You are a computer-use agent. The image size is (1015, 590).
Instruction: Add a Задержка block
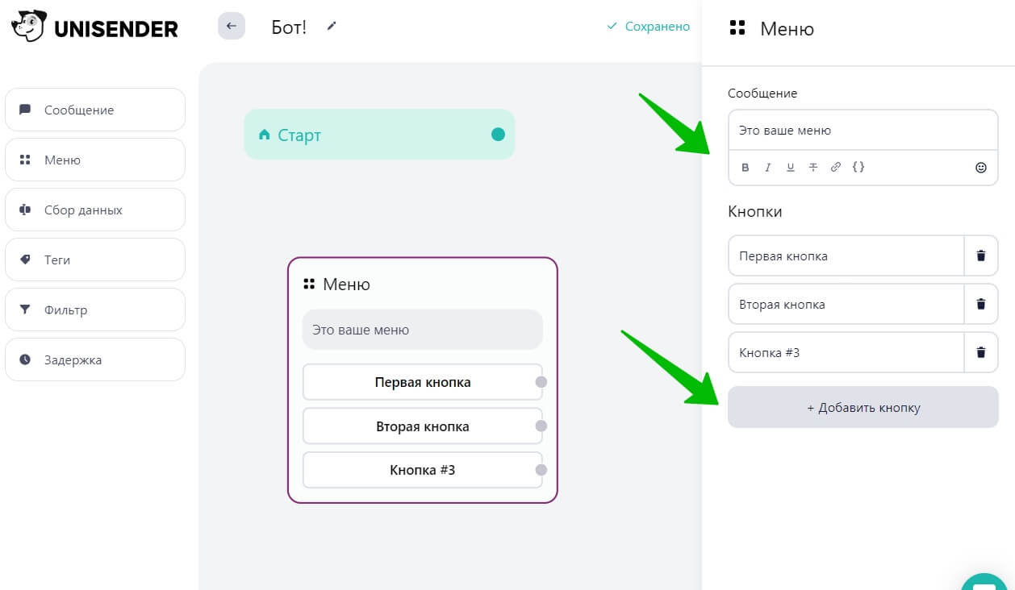[95, 359]
